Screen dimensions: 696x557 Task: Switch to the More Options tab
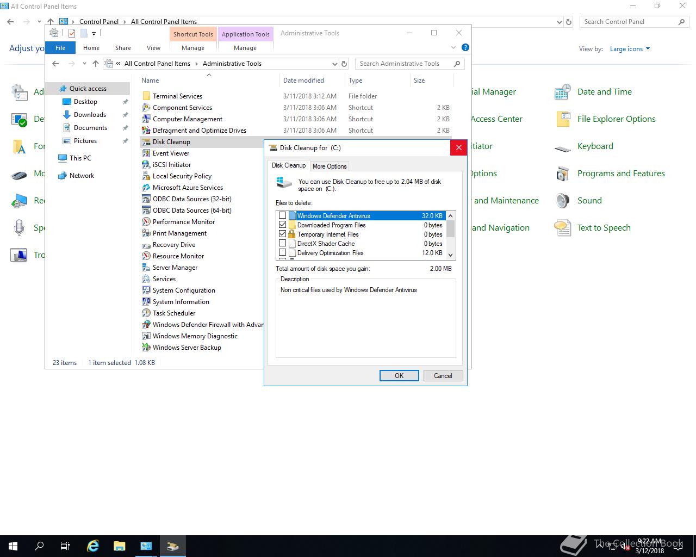330,166
